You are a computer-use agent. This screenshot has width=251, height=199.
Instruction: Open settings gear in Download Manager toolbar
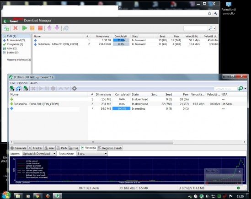(66, 28)
